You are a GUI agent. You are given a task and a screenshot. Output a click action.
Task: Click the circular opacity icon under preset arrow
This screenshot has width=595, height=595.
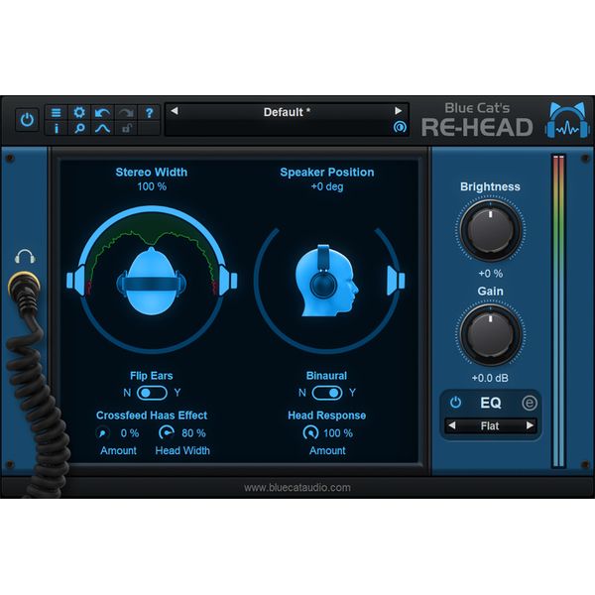click(400, 127)
